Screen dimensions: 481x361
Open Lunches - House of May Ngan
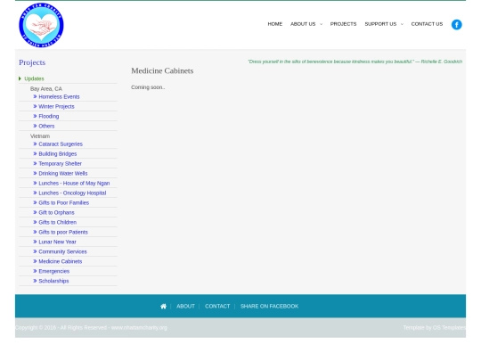point(74,184)
